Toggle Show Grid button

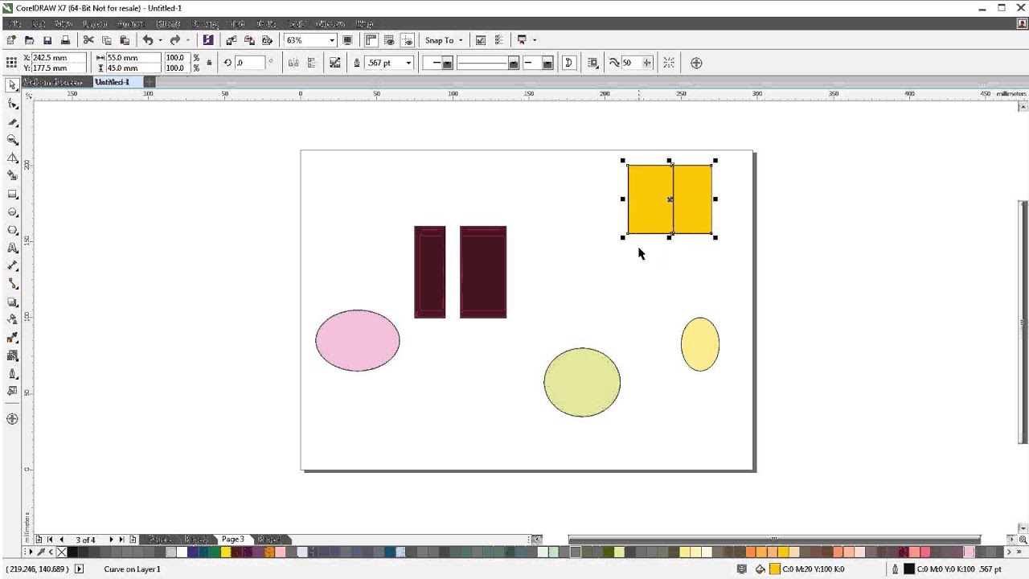389,40
